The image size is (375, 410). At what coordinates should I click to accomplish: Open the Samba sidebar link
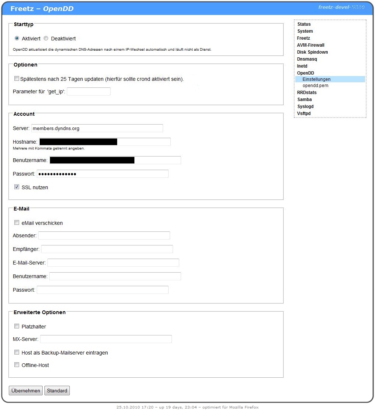[x=304, y=100]
